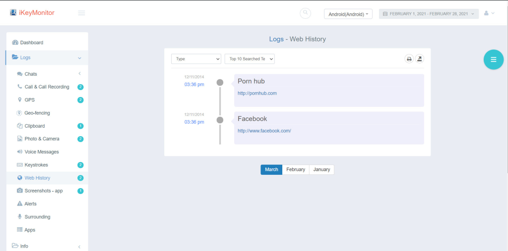Image resolution: width=508 pixels, height=251 pixels.
Task: Click the Web History globe icon
Action: click(20, 178)
